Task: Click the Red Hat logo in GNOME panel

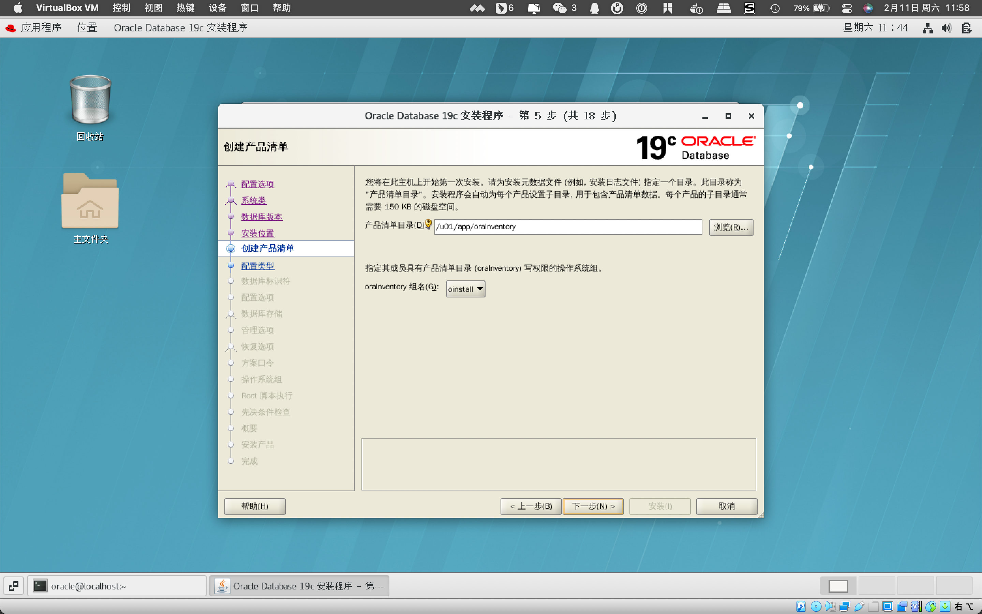Action: [10, 28]
